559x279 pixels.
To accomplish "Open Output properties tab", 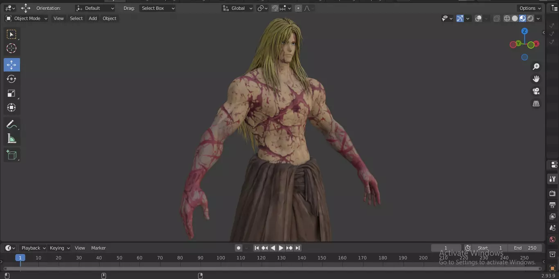I will (x=552, y=205).
